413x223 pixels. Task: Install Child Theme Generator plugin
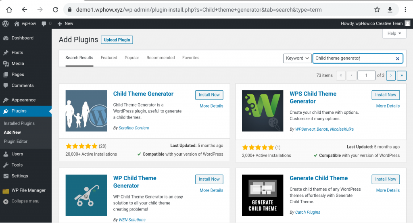209,95
